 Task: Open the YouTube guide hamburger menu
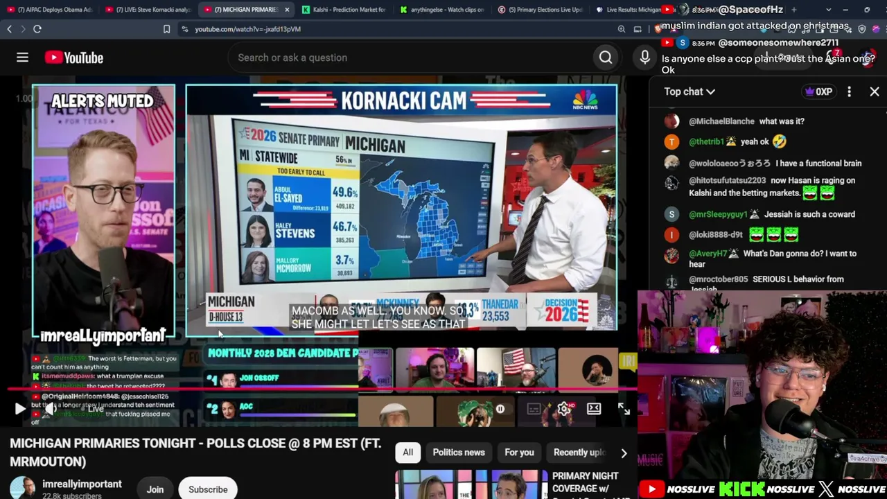pyautogui.click(x=22, y=58)
